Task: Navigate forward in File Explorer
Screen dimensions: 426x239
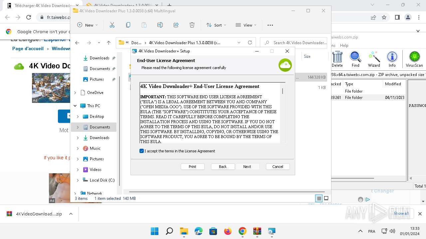Action: pyautogui.click(x=89, y=42)
